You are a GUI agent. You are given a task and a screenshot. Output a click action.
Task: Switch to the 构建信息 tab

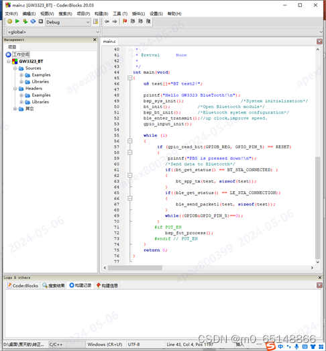click(x=107, y=285)
